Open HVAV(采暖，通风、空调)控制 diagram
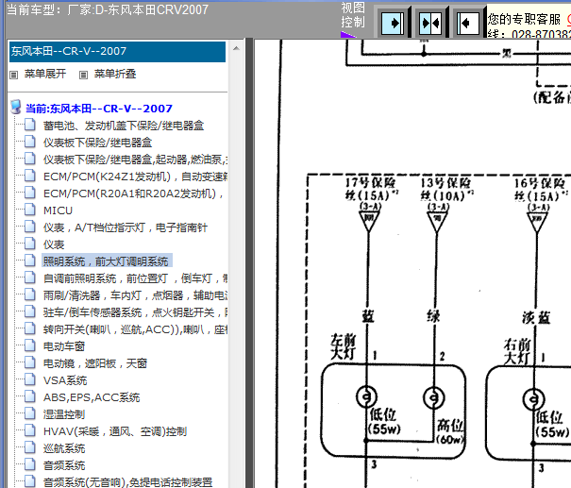 pyautogui.click(x=115, y=432)
